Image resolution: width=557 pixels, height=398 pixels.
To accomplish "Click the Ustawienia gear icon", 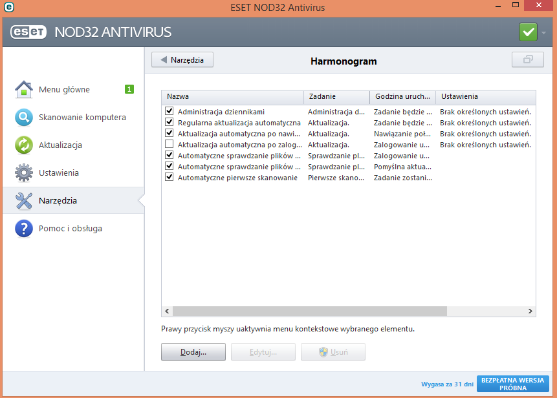I will pyautogui.click(x=24, y=173).
